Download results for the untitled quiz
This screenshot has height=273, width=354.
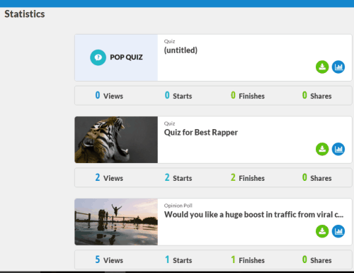click(x=322, y=67)
